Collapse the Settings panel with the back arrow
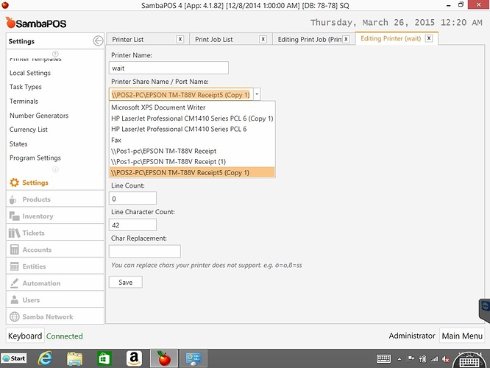 tap(98, 41)
